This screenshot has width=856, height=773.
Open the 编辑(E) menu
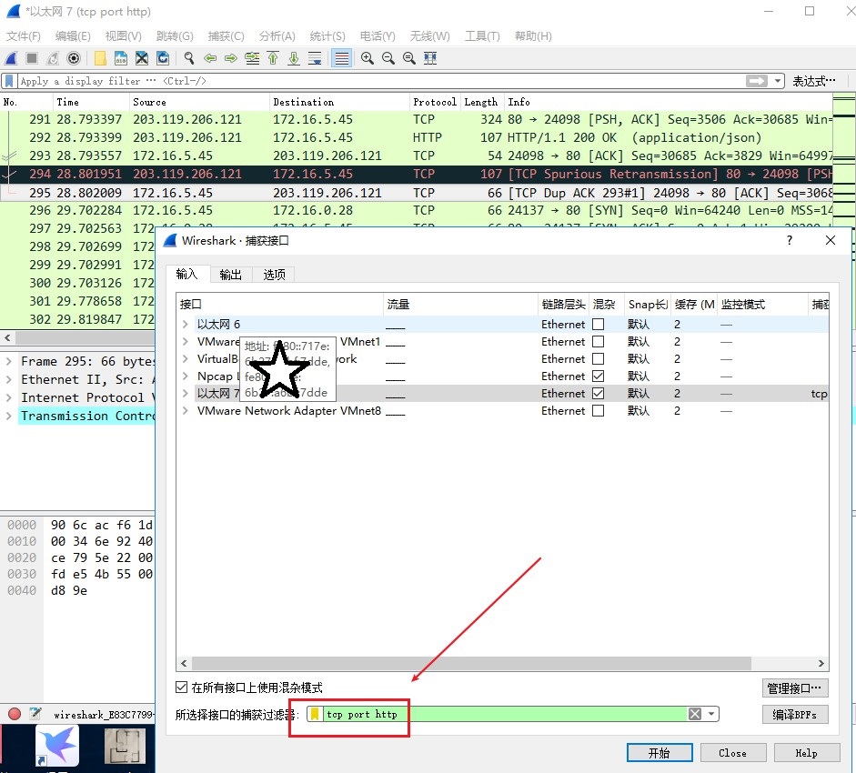[x=73, y=36]
